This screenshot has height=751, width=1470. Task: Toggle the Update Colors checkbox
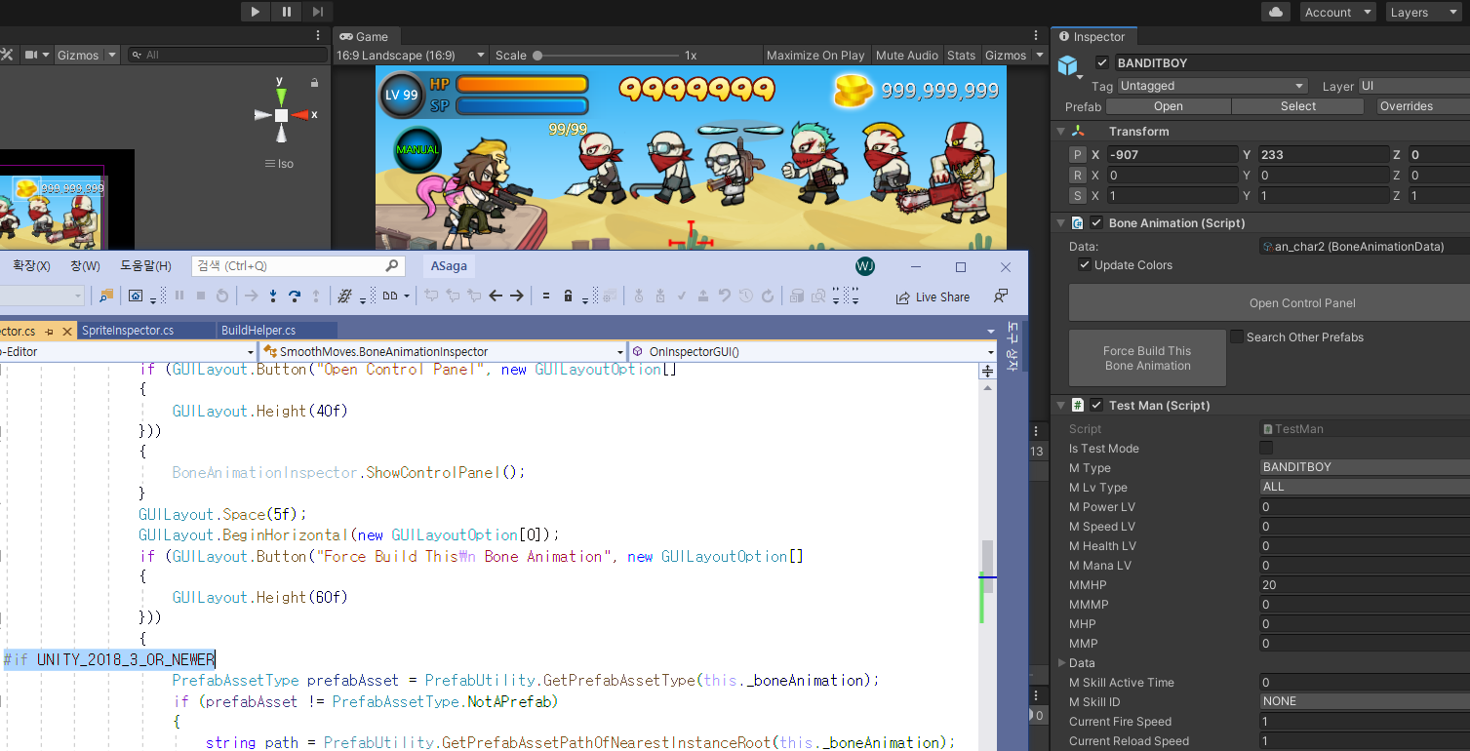click(1084, 265)
